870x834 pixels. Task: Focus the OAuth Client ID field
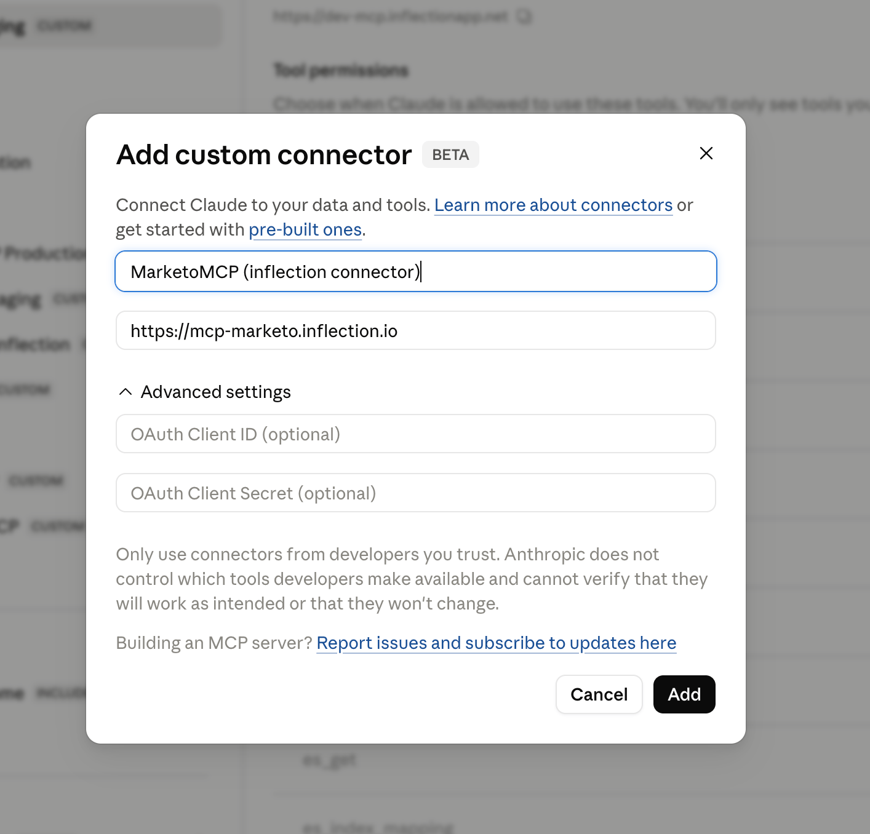tap(416, 434)
